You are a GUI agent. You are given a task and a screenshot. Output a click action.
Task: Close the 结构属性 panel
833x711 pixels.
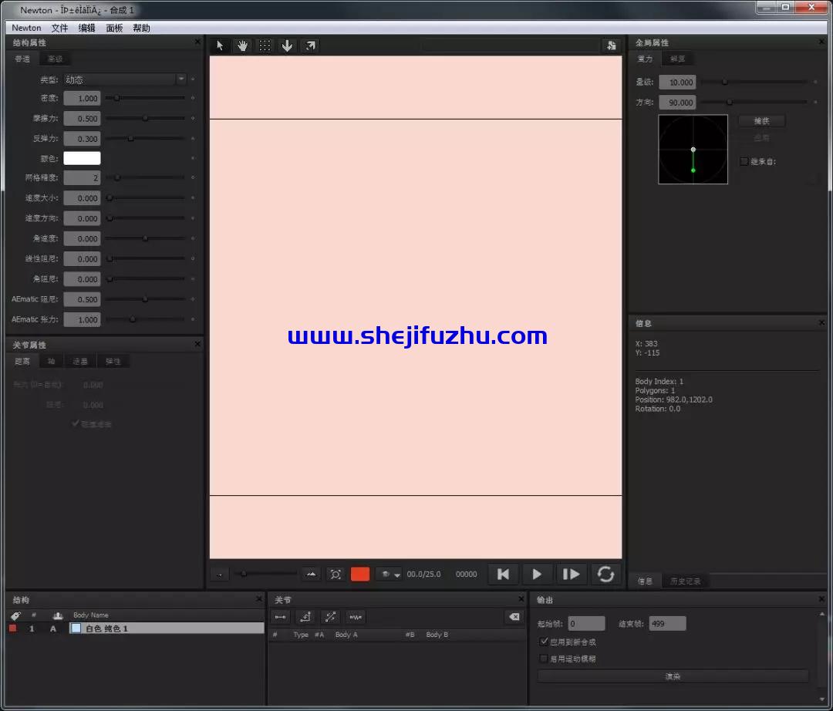pos(197,42)
